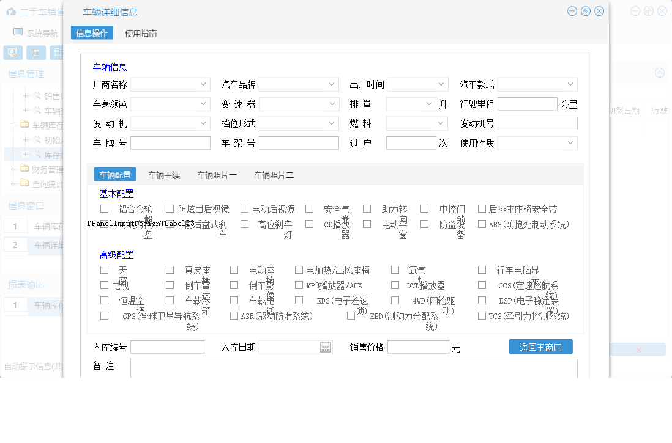The height and width of the screenshot is (443, 672).
Task: Click the document icon in the top toolbar
Action: 57,53
